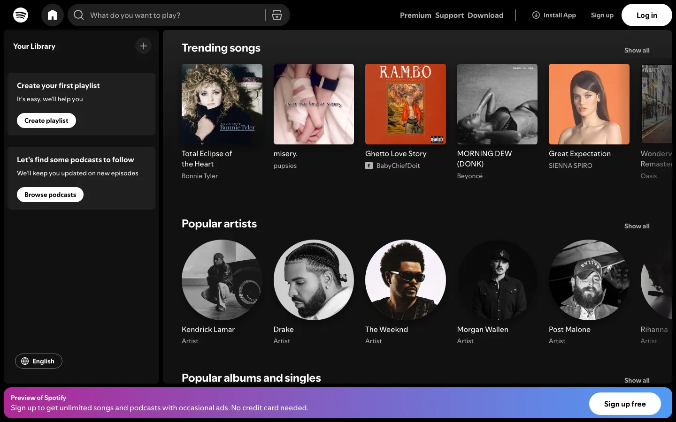This screenshot has width=676, height=422.
Task: Click the globe icon in English button
Action: click(x=25, y=361)
